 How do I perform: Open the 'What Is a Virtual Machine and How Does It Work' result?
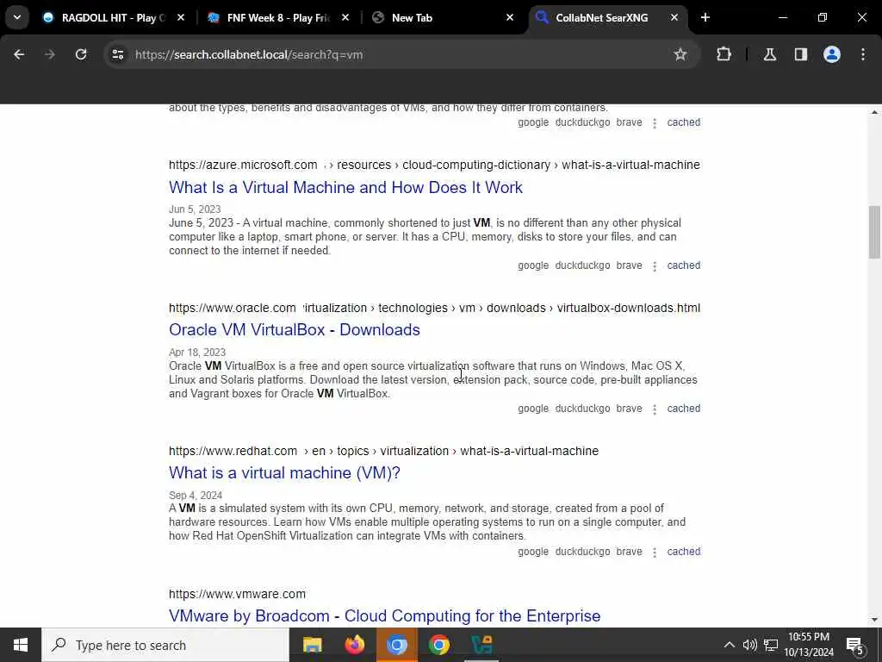(x=346, y=187)
